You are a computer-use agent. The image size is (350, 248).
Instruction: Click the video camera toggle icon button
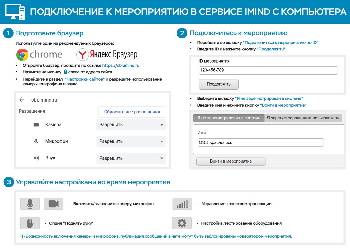[x=53, y=204]
